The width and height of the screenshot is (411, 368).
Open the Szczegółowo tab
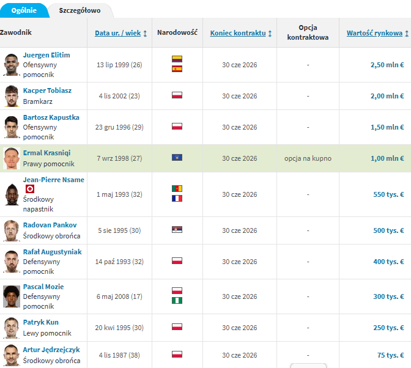(x=80, y=10)
